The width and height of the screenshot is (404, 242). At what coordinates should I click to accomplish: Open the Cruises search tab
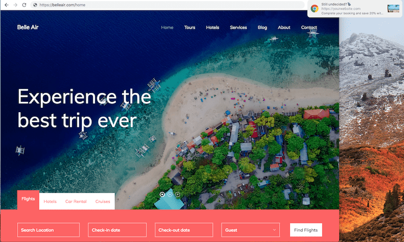(x=103, y=201)
